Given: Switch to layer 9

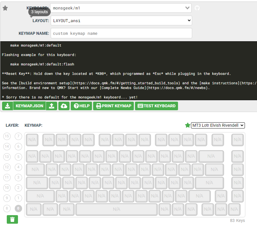Looking at the screenshot, I should click(x=7, y=198).
